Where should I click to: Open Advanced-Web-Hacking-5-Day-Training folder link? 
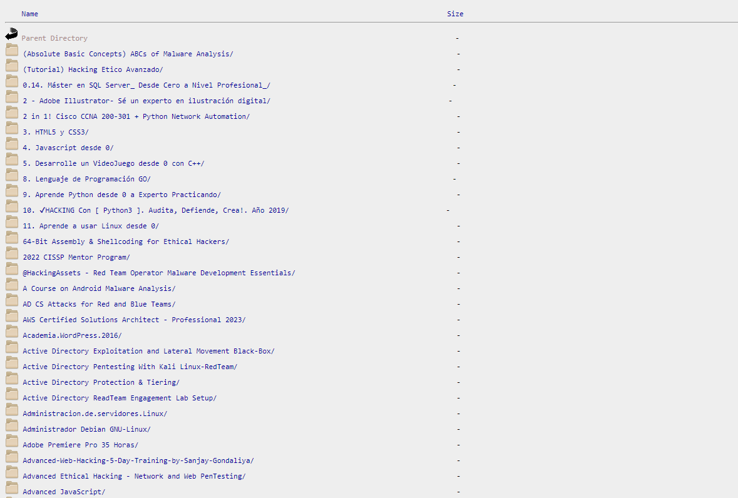(x=138, y=460)
